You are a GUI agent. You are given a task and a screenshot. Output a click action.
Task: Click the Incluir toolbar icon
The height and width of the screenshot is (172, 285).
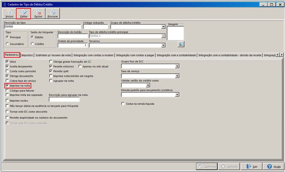click(x=9, y=14)
